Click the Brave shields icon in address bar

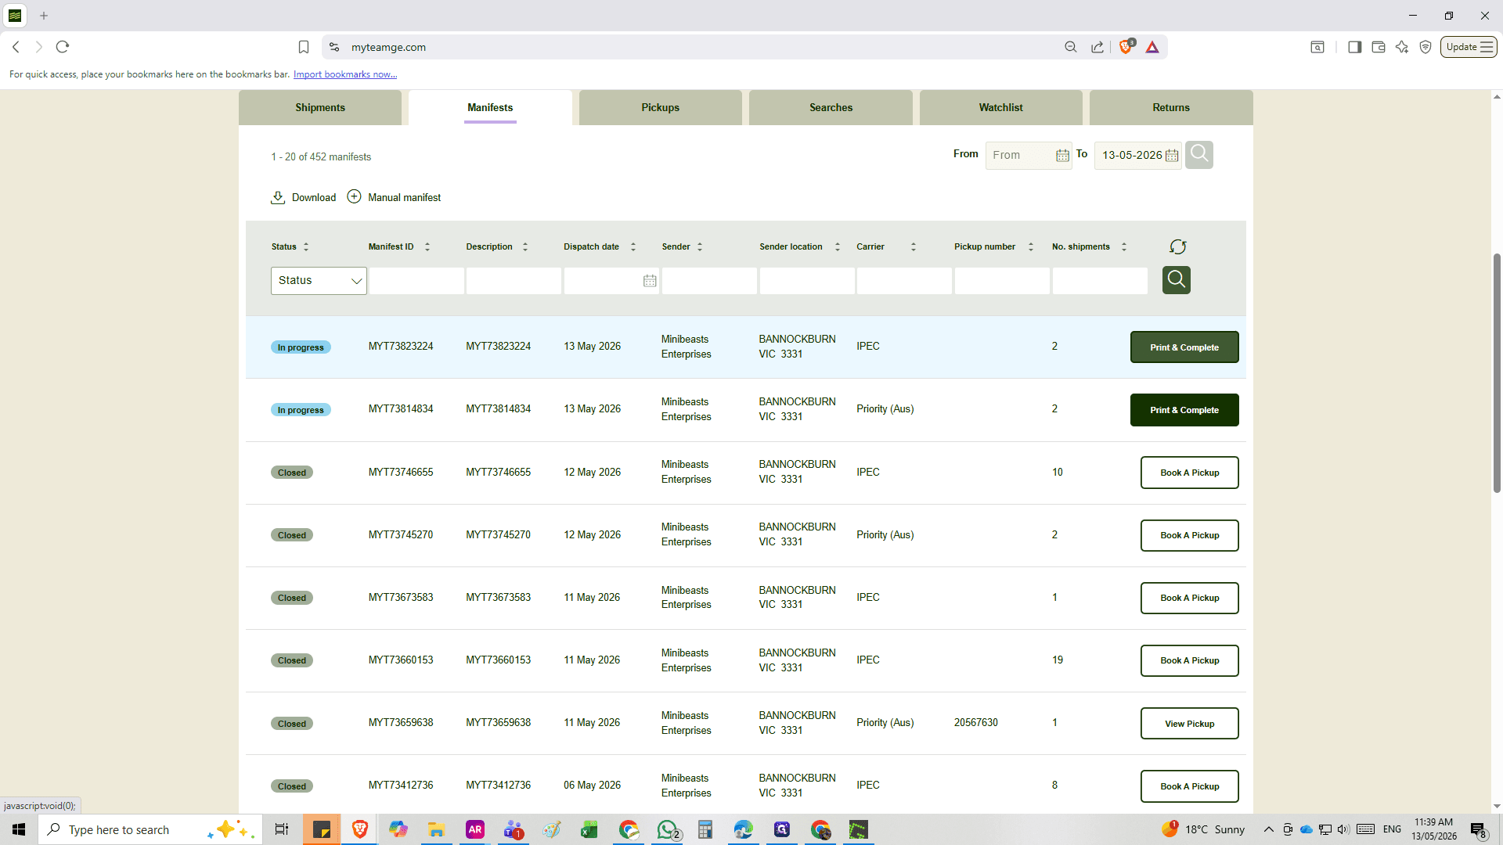(1126, 47)
